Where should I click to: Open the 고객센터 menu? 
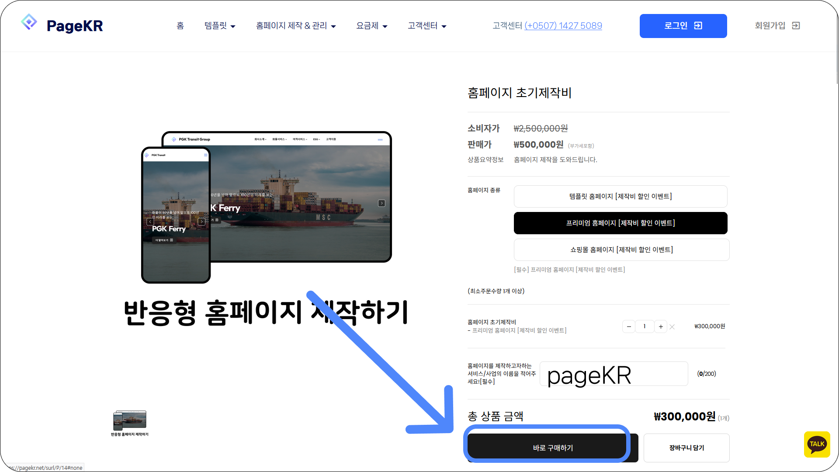pyautogui.click(x=427, y=26)
